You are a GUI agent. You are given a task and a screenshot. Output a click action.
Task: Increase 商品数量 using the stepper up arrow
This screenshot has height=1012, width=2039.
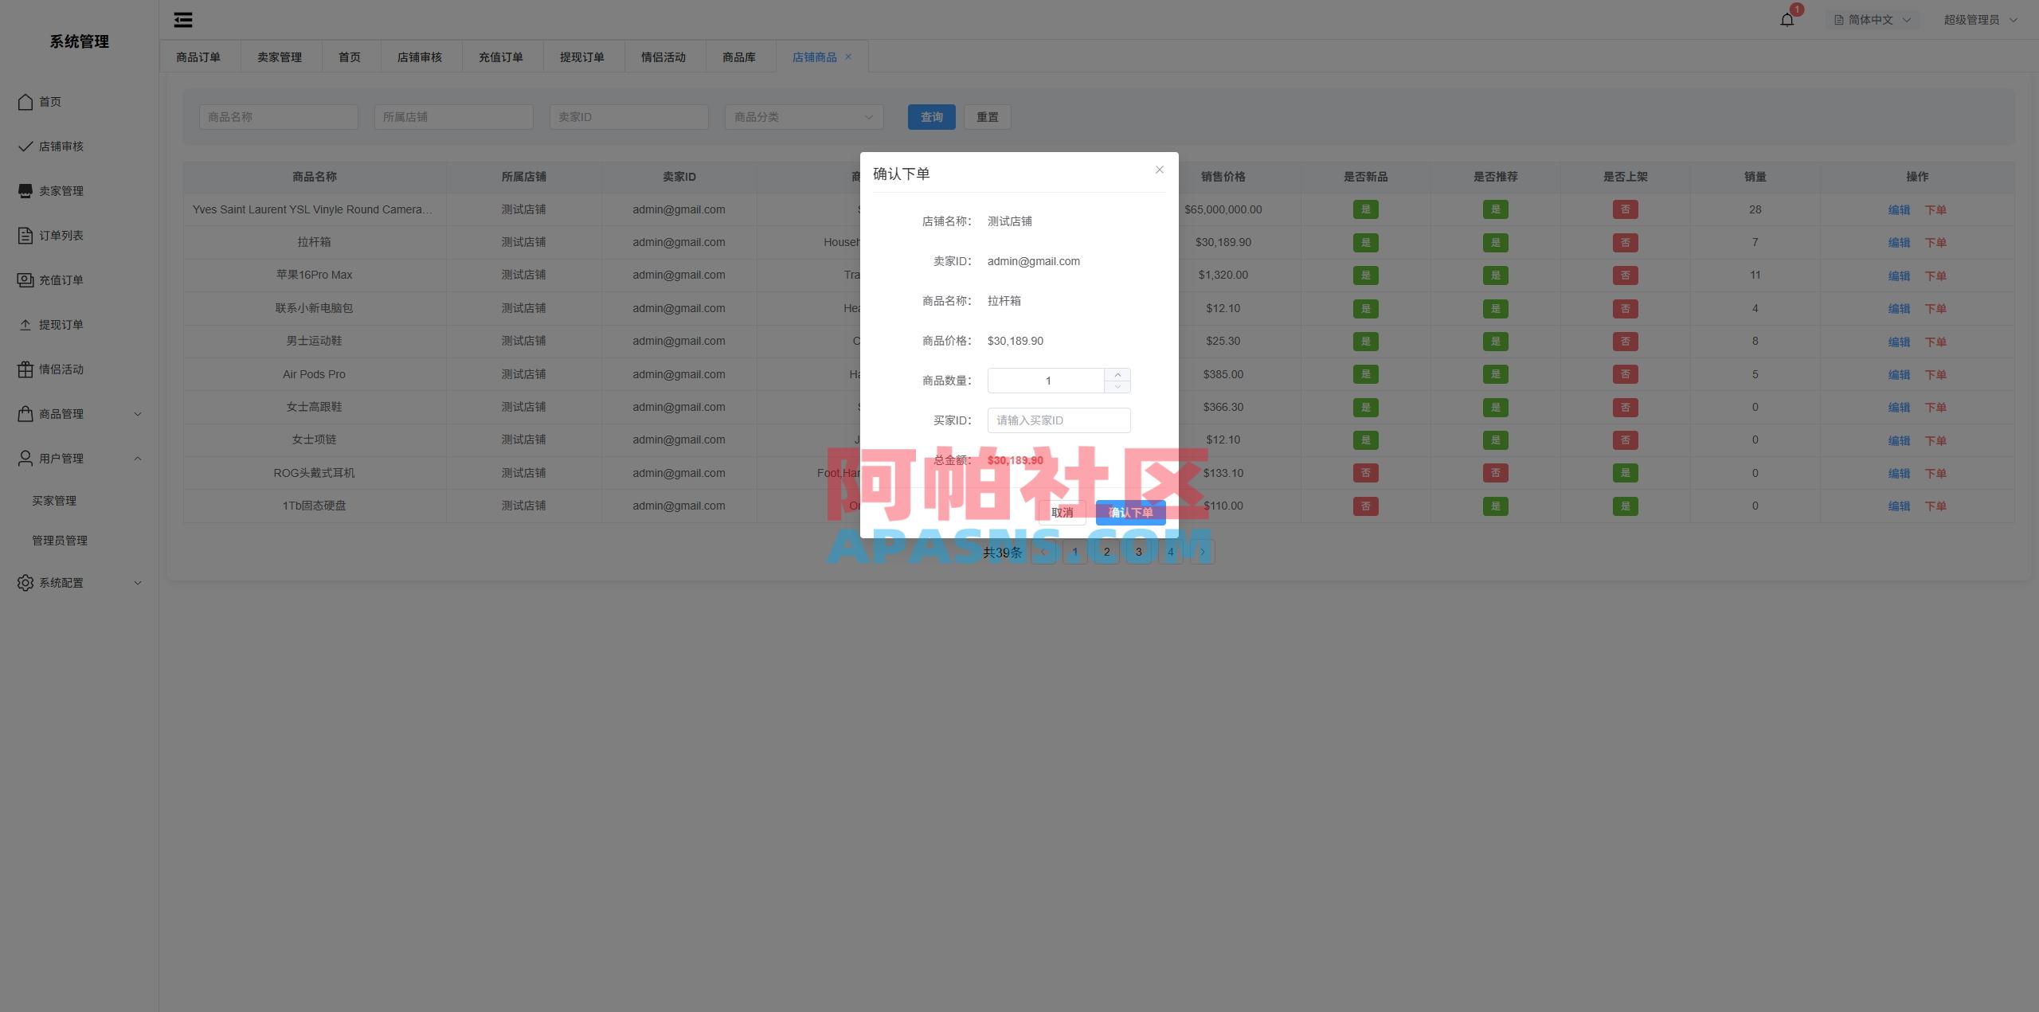pos(1118,375)
